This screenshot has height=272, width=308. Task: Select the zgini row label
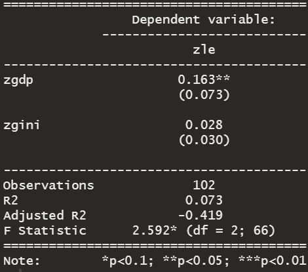pyautogui.click(x=22, y=125)
